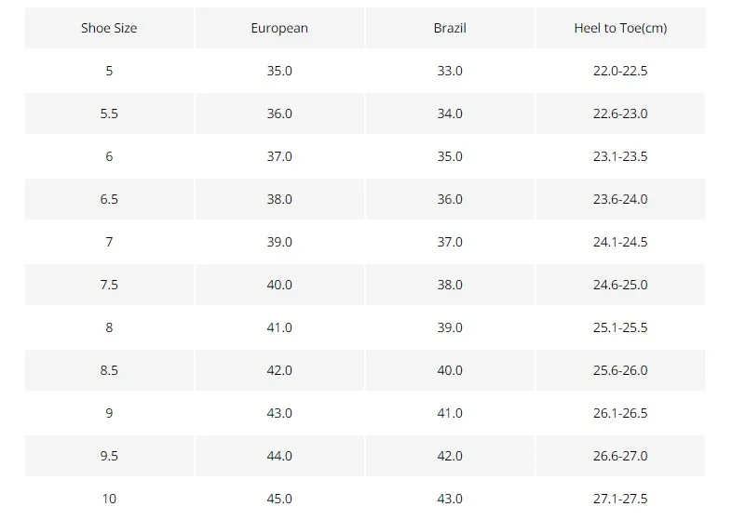Click European size 37.0 cell
Viewport: 732px width, 520px height.
point(279,156)
